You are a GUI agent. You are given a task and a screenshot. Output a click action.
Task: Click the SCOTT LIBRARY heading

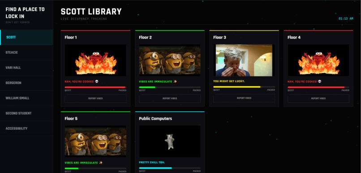tap(91, 12)
